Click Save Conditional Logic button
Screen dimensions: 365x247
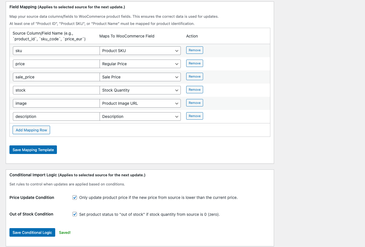point(32,232)
